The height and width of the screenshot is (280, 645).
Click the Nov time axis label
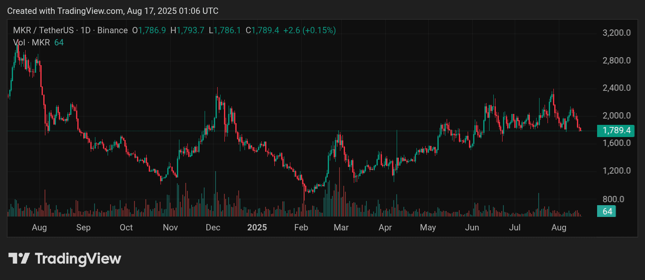(170, 228)
